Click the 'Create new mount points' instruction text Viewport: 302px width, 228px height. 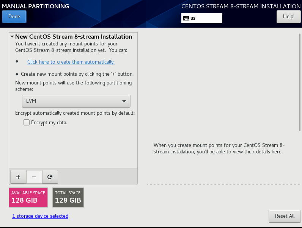point(77,74)
